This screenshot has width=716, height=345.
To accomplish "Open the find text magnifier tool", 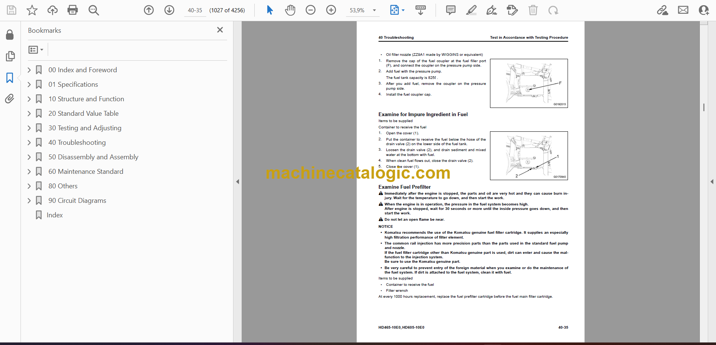I will (x=94, y=10).
